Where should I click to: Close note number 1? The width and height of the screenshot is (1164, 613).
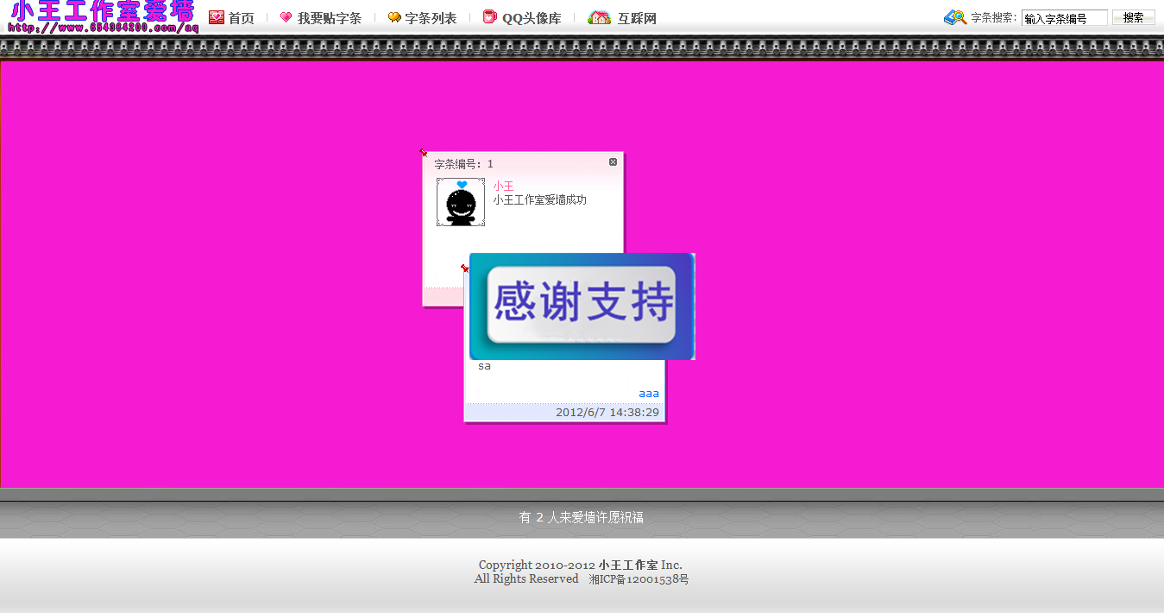tap(613, 161)
